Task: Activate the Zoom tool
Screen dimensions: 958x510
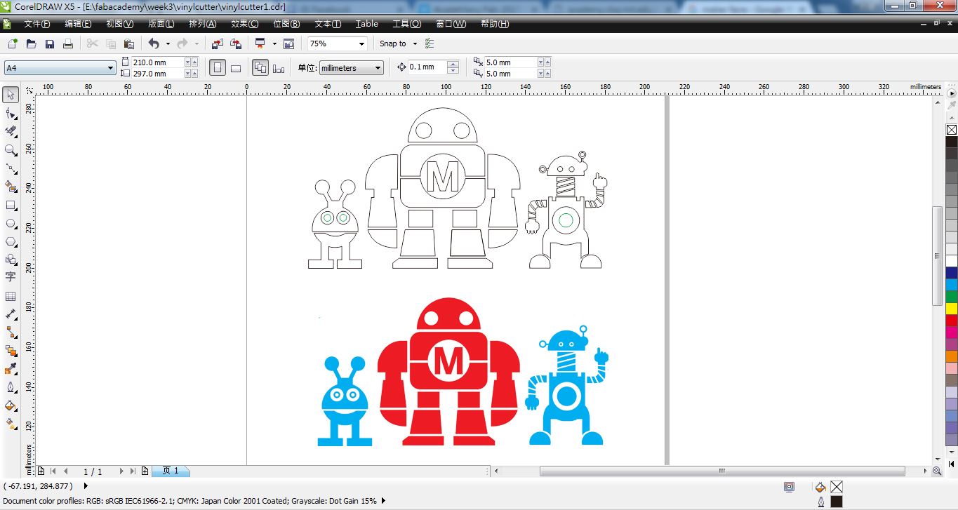Action: point(11,149)
